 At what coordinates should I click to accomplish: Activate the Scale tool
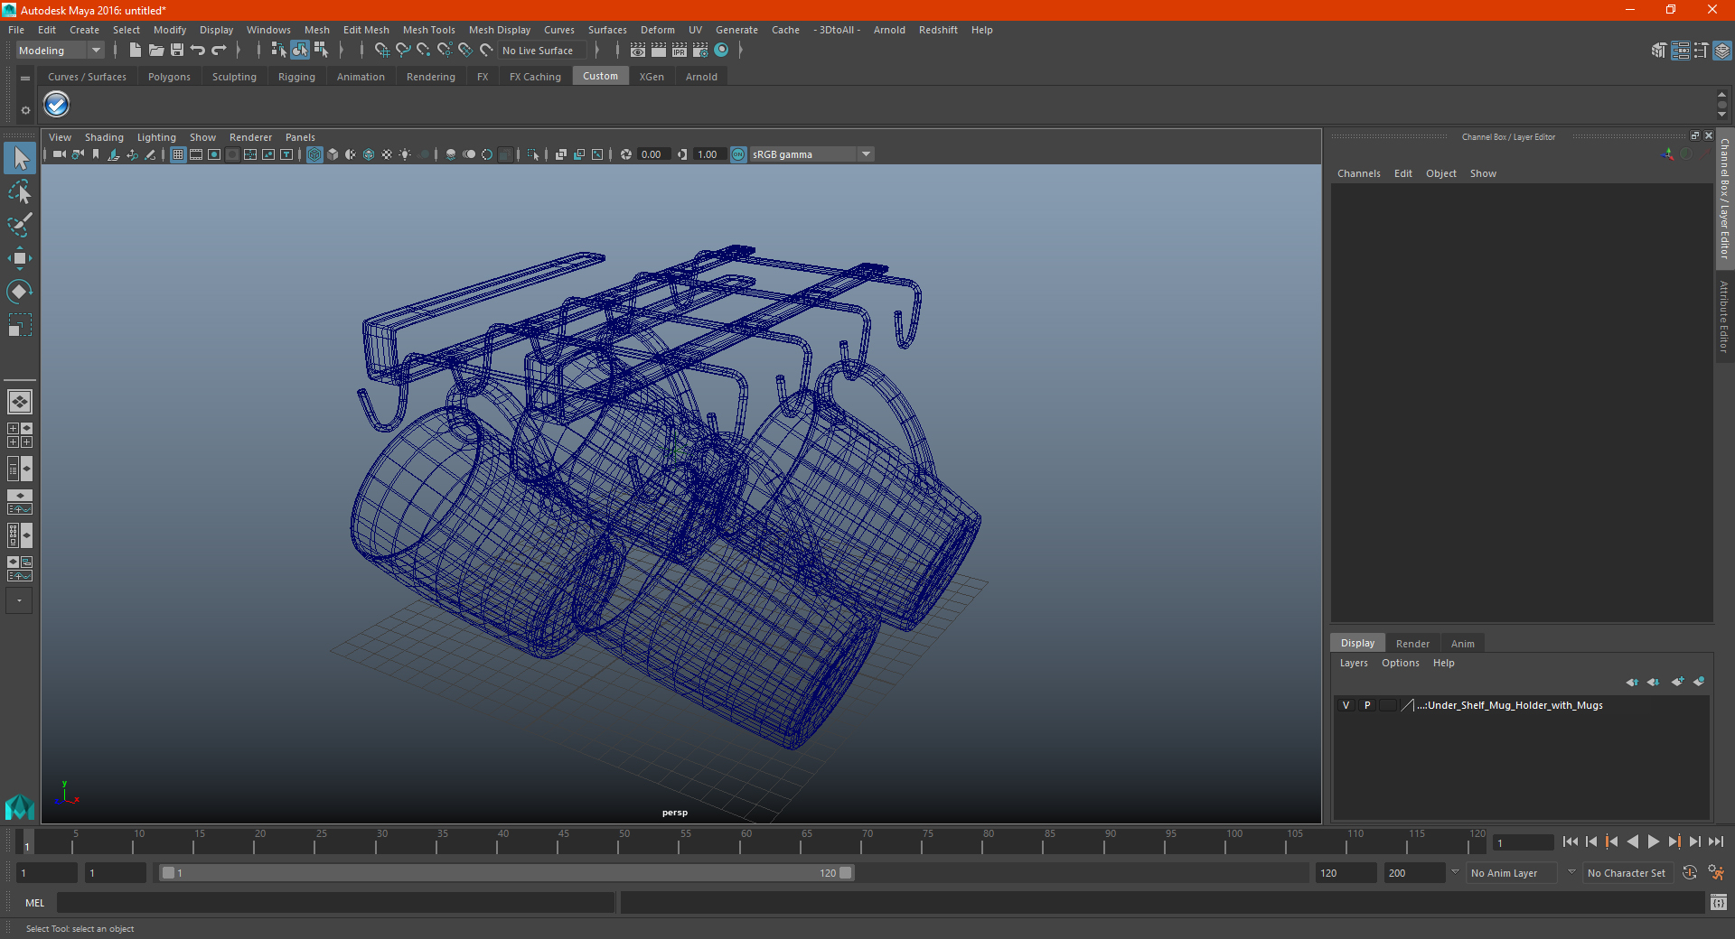pos(20,325)
